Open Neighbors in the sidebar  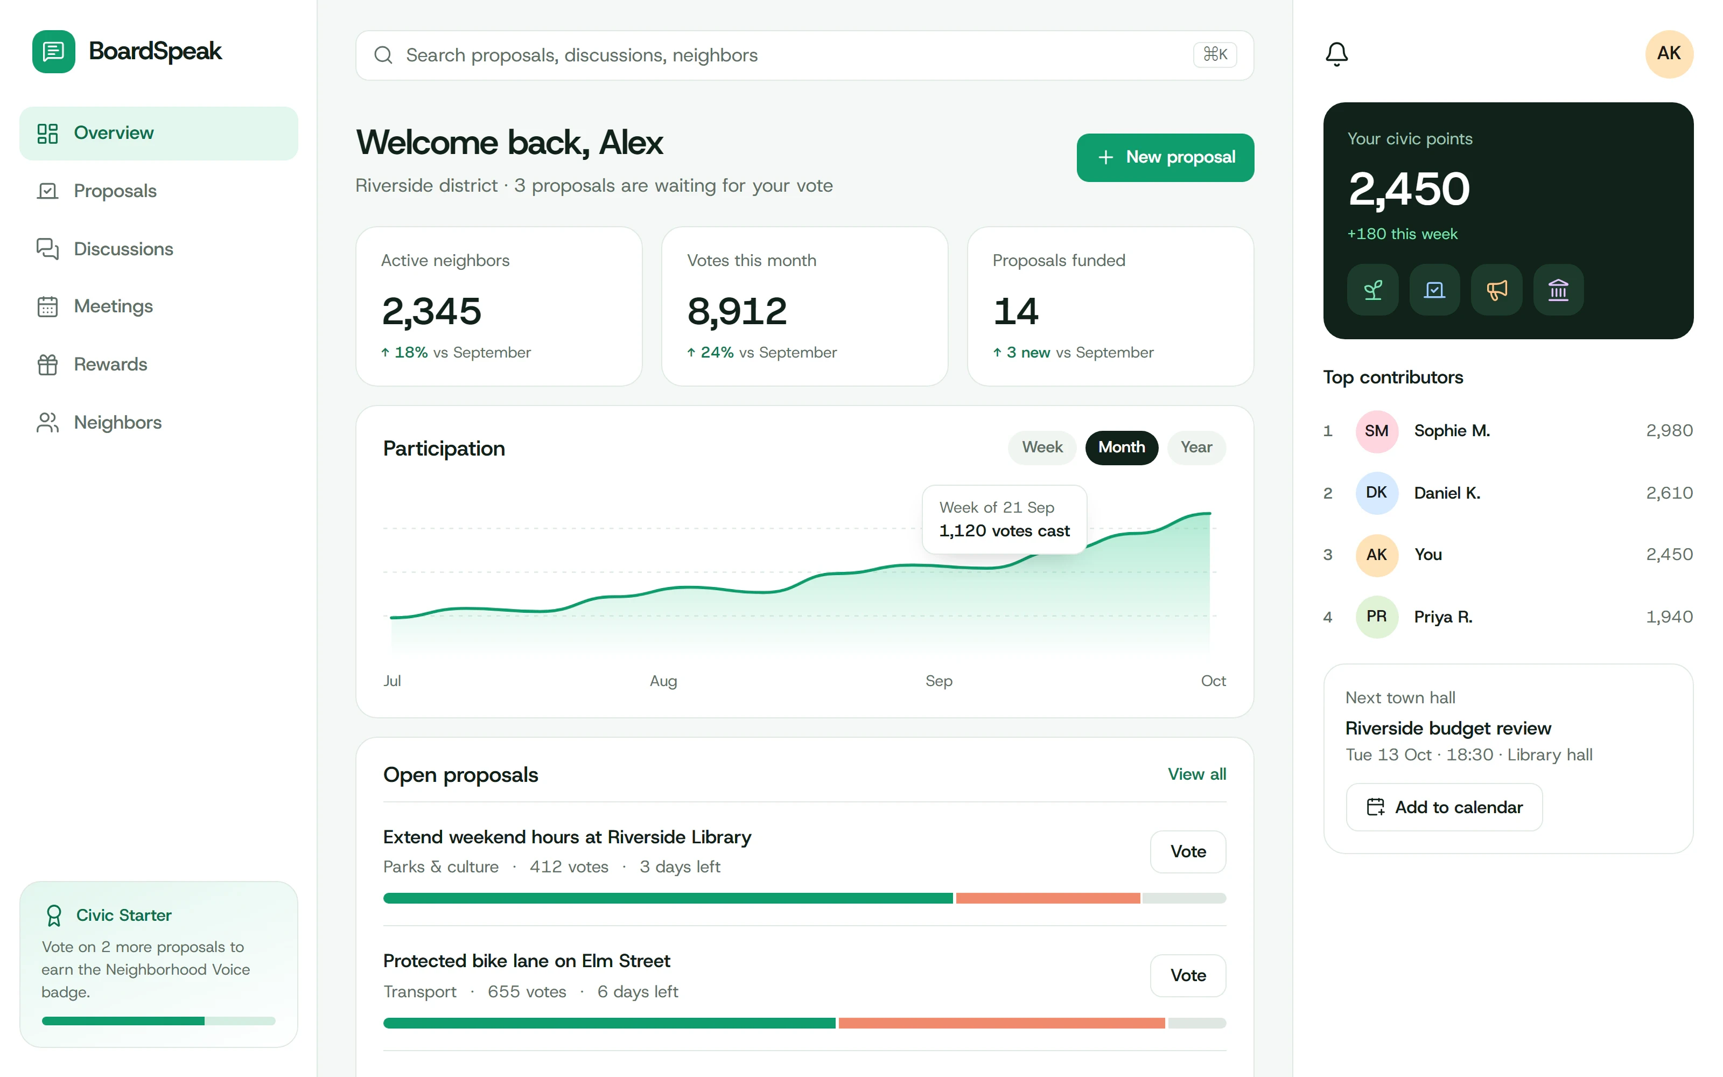pyautogui.click(x=159, y=422)
